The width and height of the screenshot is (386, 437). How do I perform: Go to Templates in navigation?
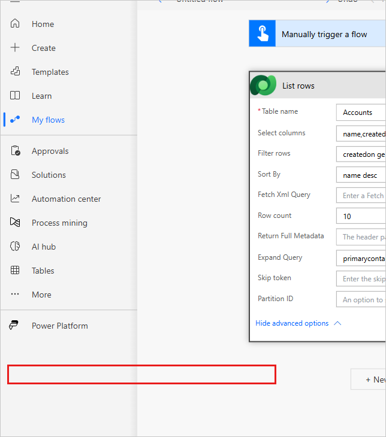(x=50, y=72)
